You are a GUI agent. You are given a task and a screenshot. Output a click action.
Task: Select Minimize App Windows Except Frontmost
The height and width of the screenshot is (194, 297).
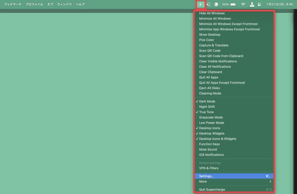pyautogui.click(x=234, y=29)
